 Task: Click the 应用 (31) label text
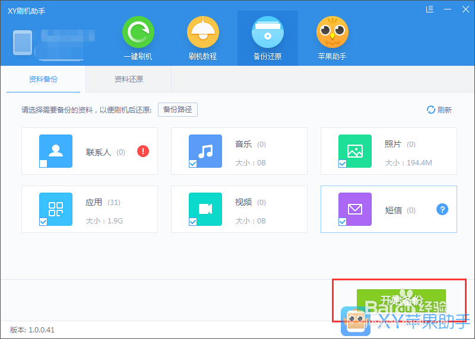pos(103,202)
